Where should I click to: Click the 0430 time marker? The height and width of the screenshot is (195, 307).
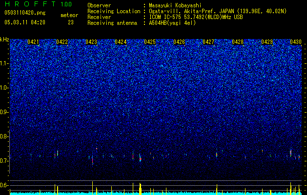click(296, 42)
